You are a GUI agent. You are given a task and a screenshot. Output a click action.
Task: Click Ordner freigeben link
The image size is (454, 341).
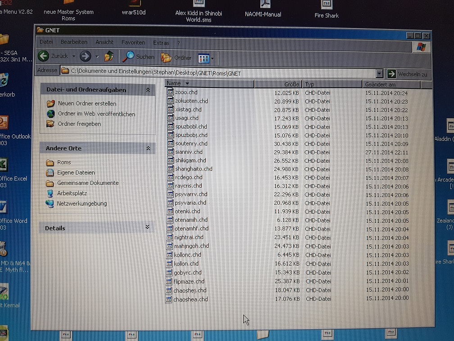coord(79,124)
